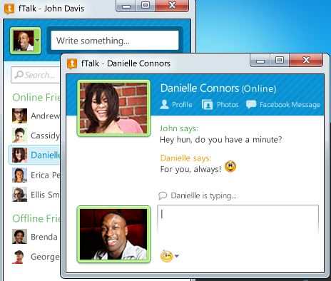Select offline friend Brenda
The height and width of the screenshot is (281, 331).
click(36, 237)
